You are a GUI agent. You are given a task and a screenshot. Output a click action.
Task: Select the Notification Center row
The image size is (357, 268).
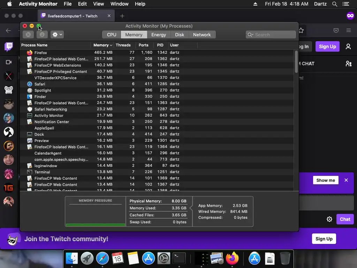click(157, 122)
